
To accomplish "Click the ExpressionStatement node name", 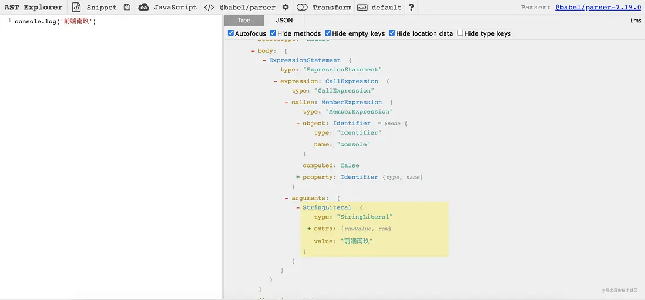I will click(x=305, y=60).
